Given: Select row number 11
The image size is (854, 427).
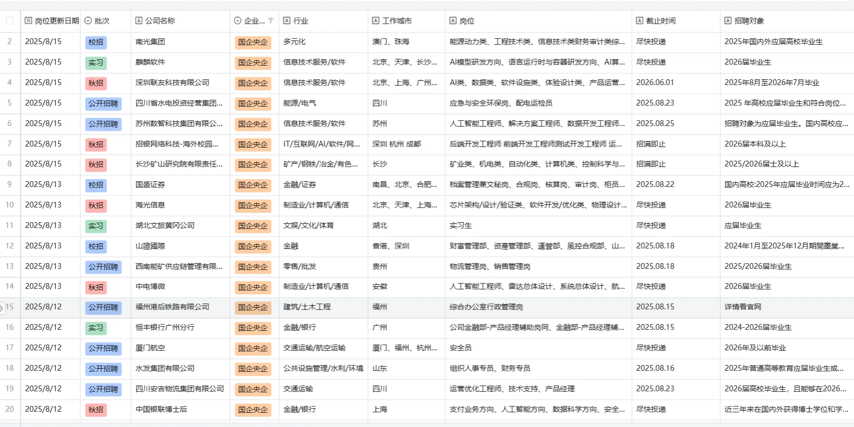Looking at the screenshot, I should click(x=9, y=225).
